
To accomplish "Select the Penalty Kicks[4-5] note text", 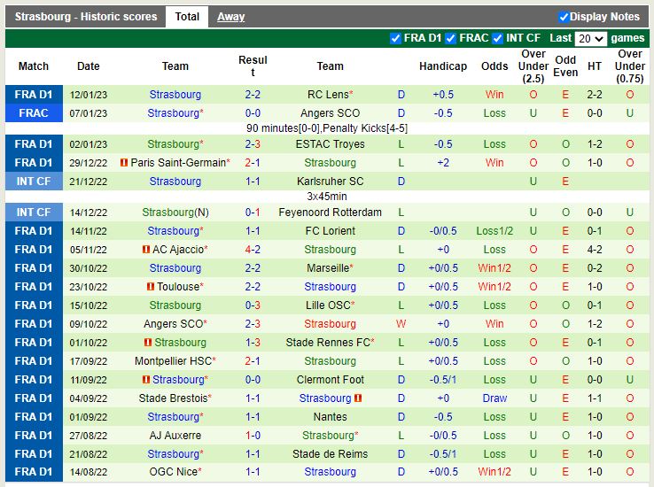I will pyautogui.click(x=365, y=128).
